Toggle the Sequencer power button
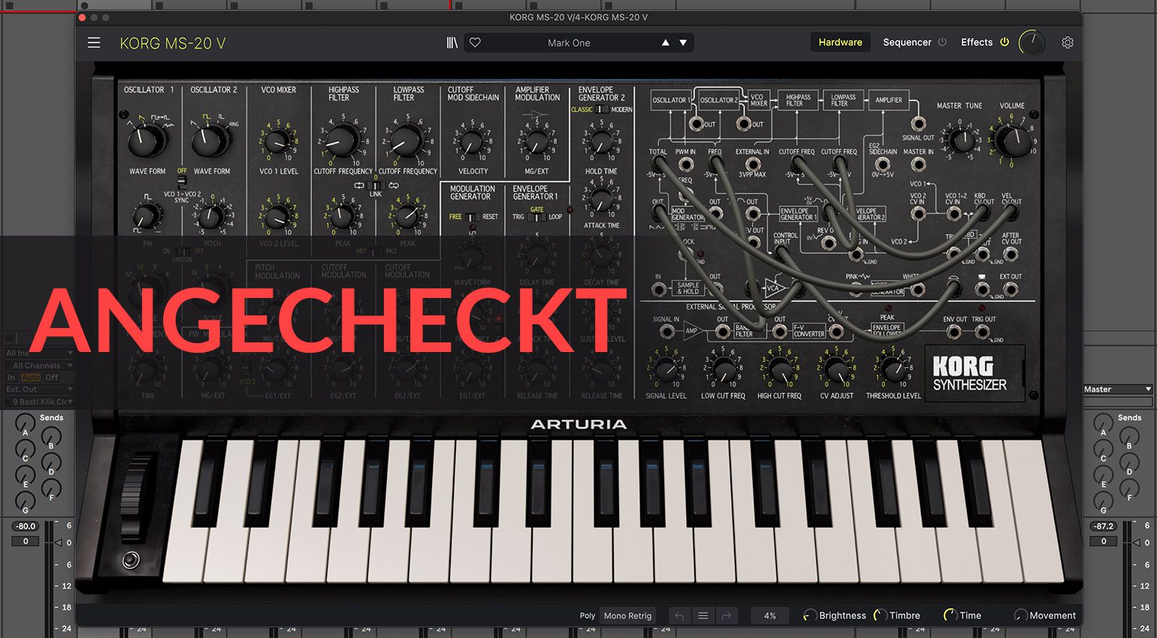Screen dimensions: 1157x638 pos(942,42)
